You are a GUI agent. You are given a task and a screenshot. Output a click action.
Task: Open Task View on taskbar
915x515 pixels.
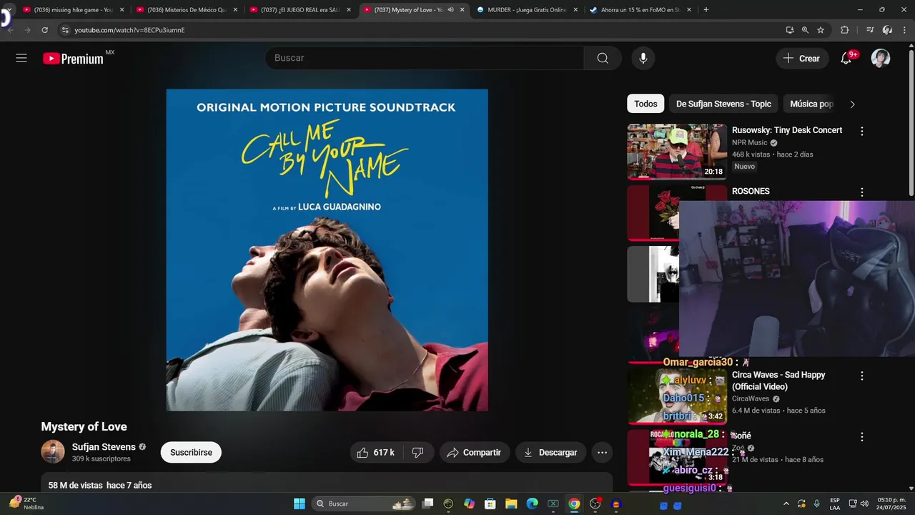(427, 504)
